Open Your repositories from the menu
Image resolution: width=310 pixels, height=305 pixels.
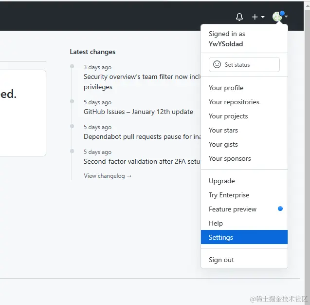pyautogui.click(x=244, y=102)
